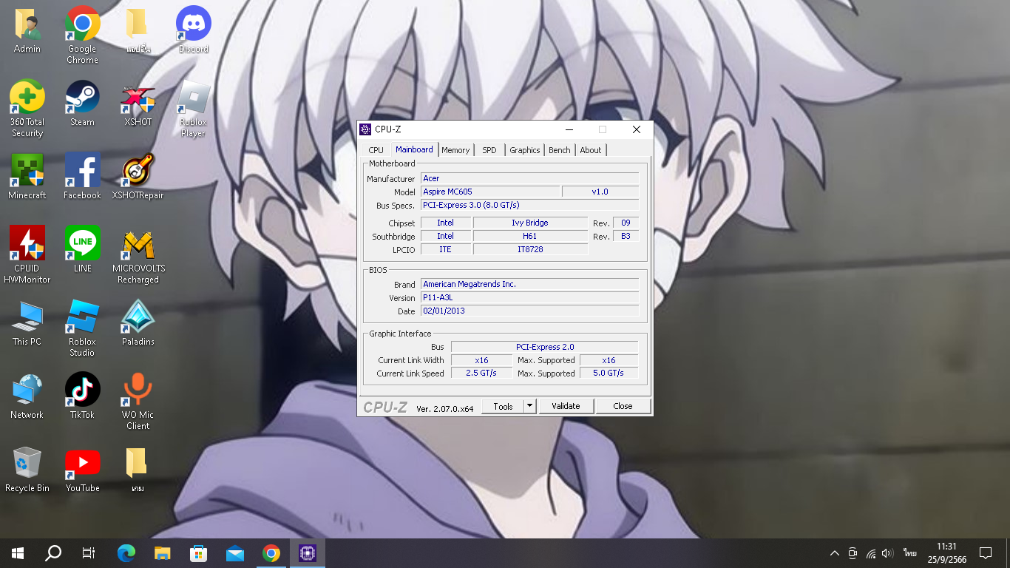The height and width of the screenshot is (568, 1010).
Task: Select the This PC icon
Action: tap(27, 323)
